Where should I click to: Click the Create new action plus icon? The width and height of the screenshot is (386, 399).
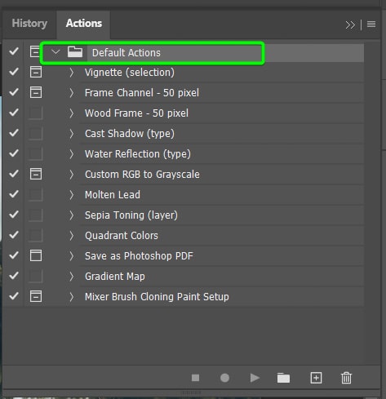(316, 378)
